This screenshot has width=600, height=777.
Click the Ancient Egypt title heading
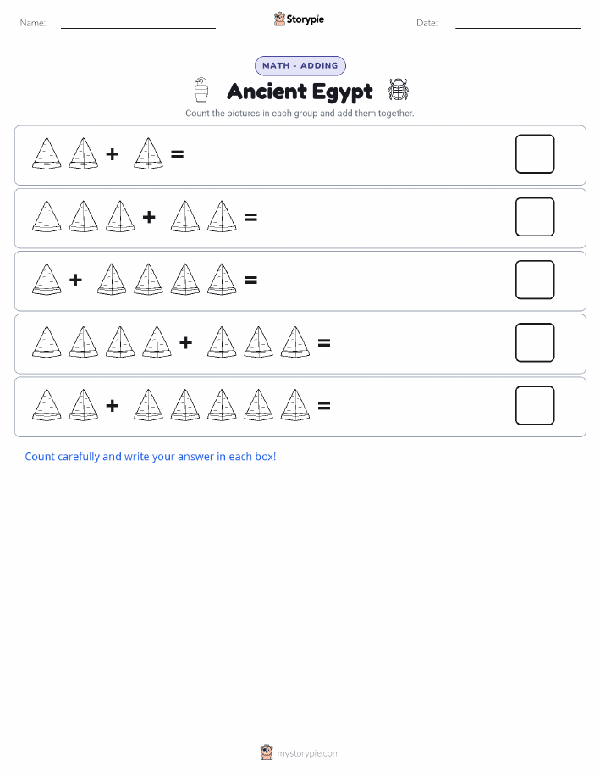click(300, 92)
